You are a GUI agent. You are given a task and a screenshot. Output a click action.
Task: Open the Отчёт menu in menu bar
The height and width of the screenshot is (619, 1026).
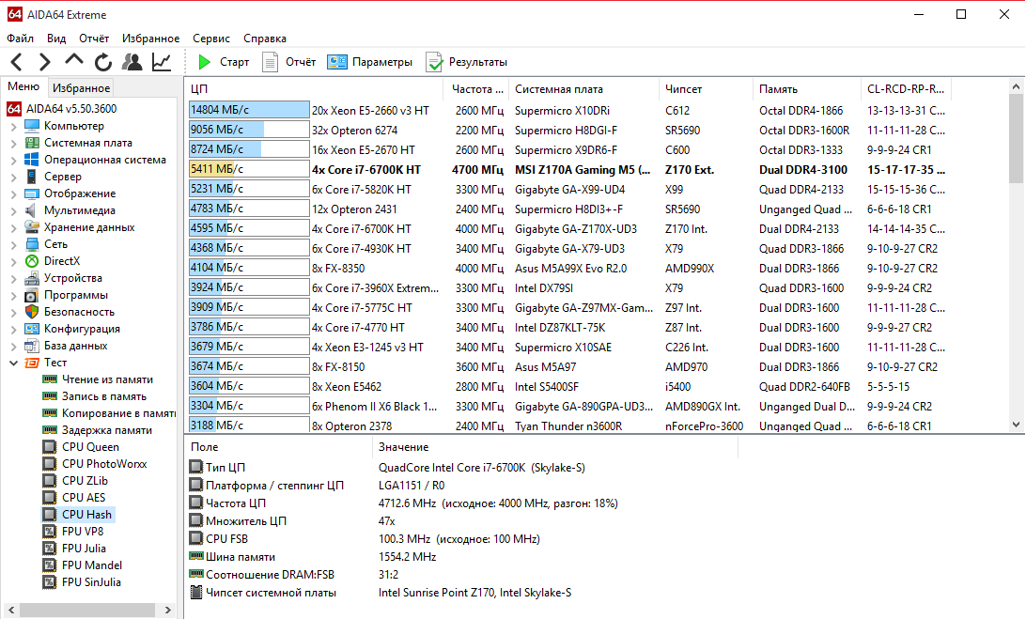click(x=94, y=39)
